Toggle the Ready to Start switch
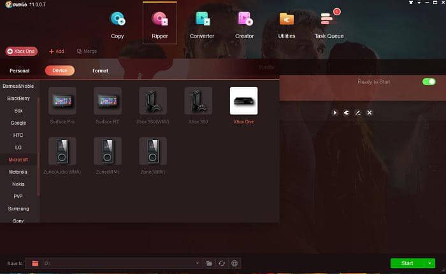This screenshot has width=446, height=274. (429, 82)
